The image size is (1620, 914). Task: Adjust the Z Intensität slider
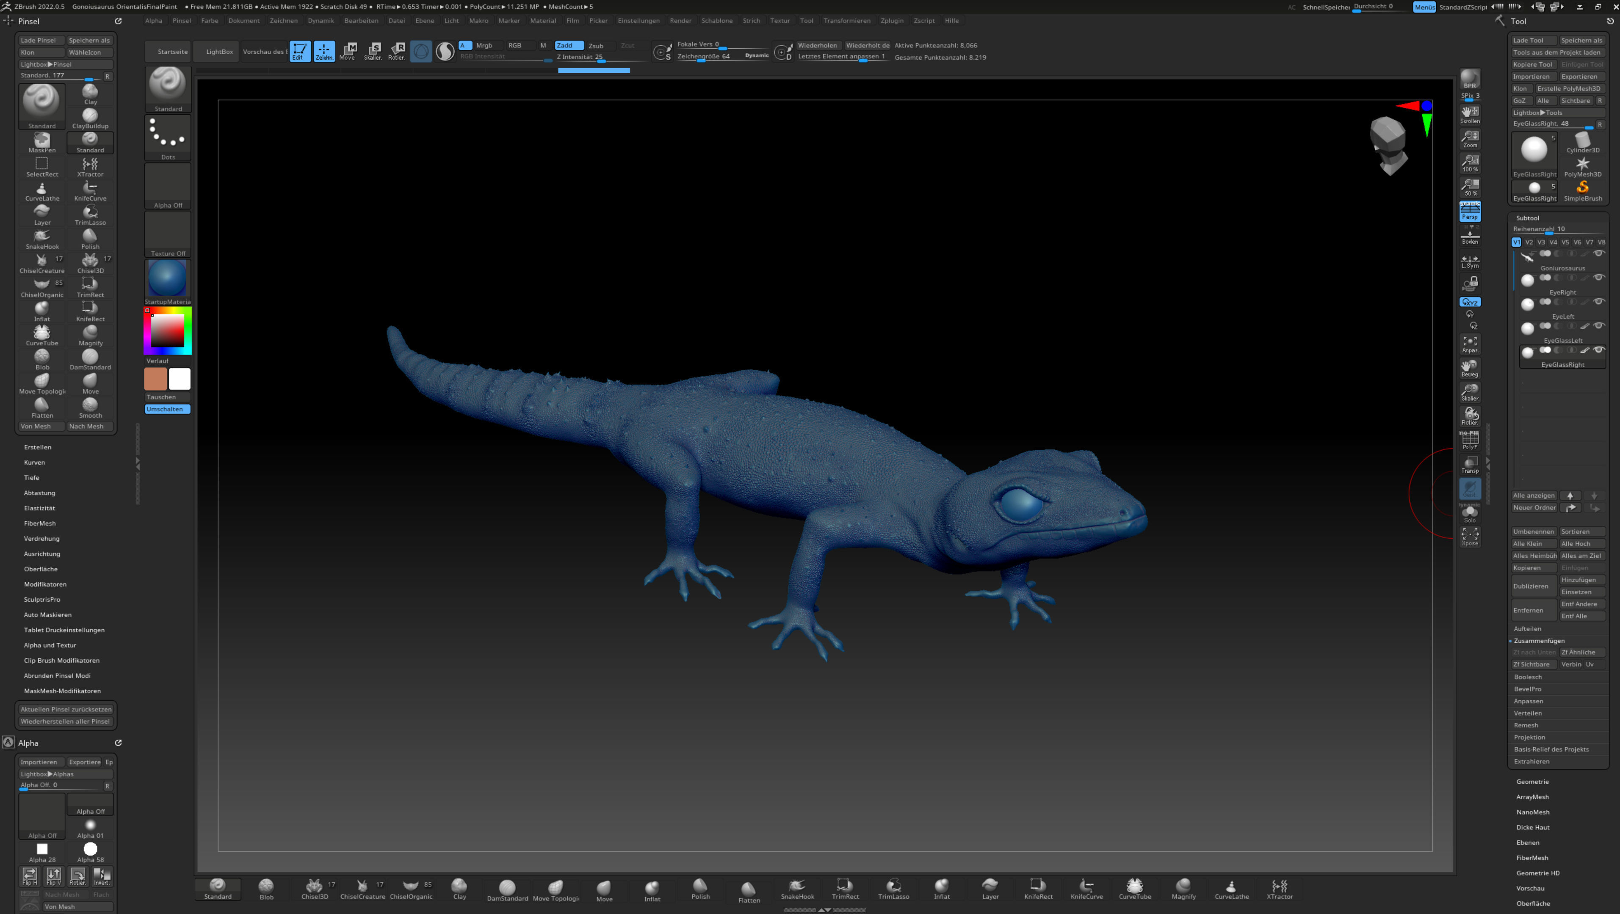(601, 57)
